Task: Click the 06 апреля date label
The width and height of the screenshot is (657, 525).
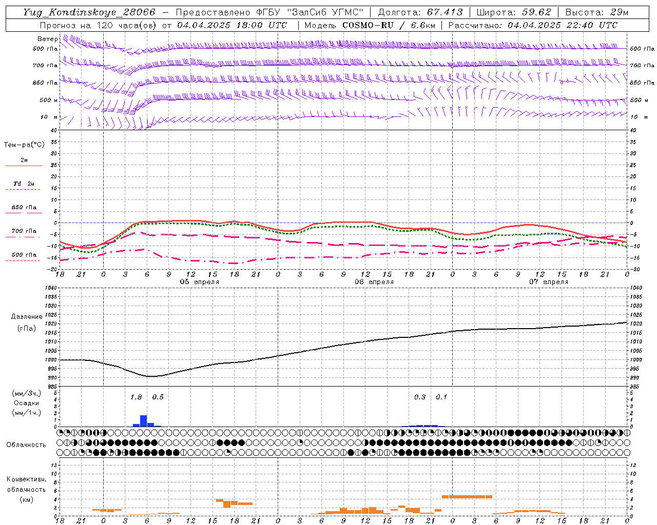Action: coord(374,282)
